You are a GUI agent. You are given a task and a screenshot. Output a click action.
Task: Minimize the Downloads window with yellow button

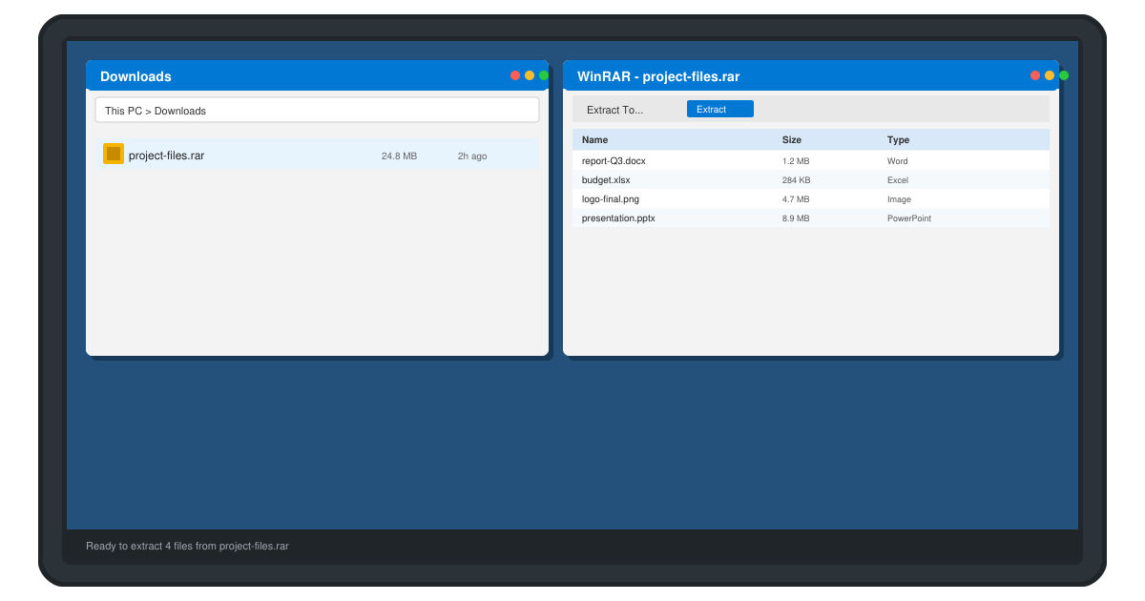(x=530, y=75)
